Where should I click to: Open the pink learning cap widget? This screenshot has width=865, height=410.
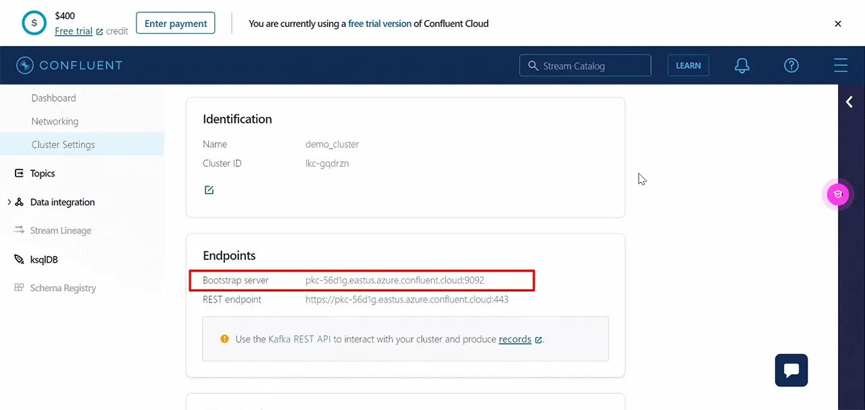pos(838,195)
